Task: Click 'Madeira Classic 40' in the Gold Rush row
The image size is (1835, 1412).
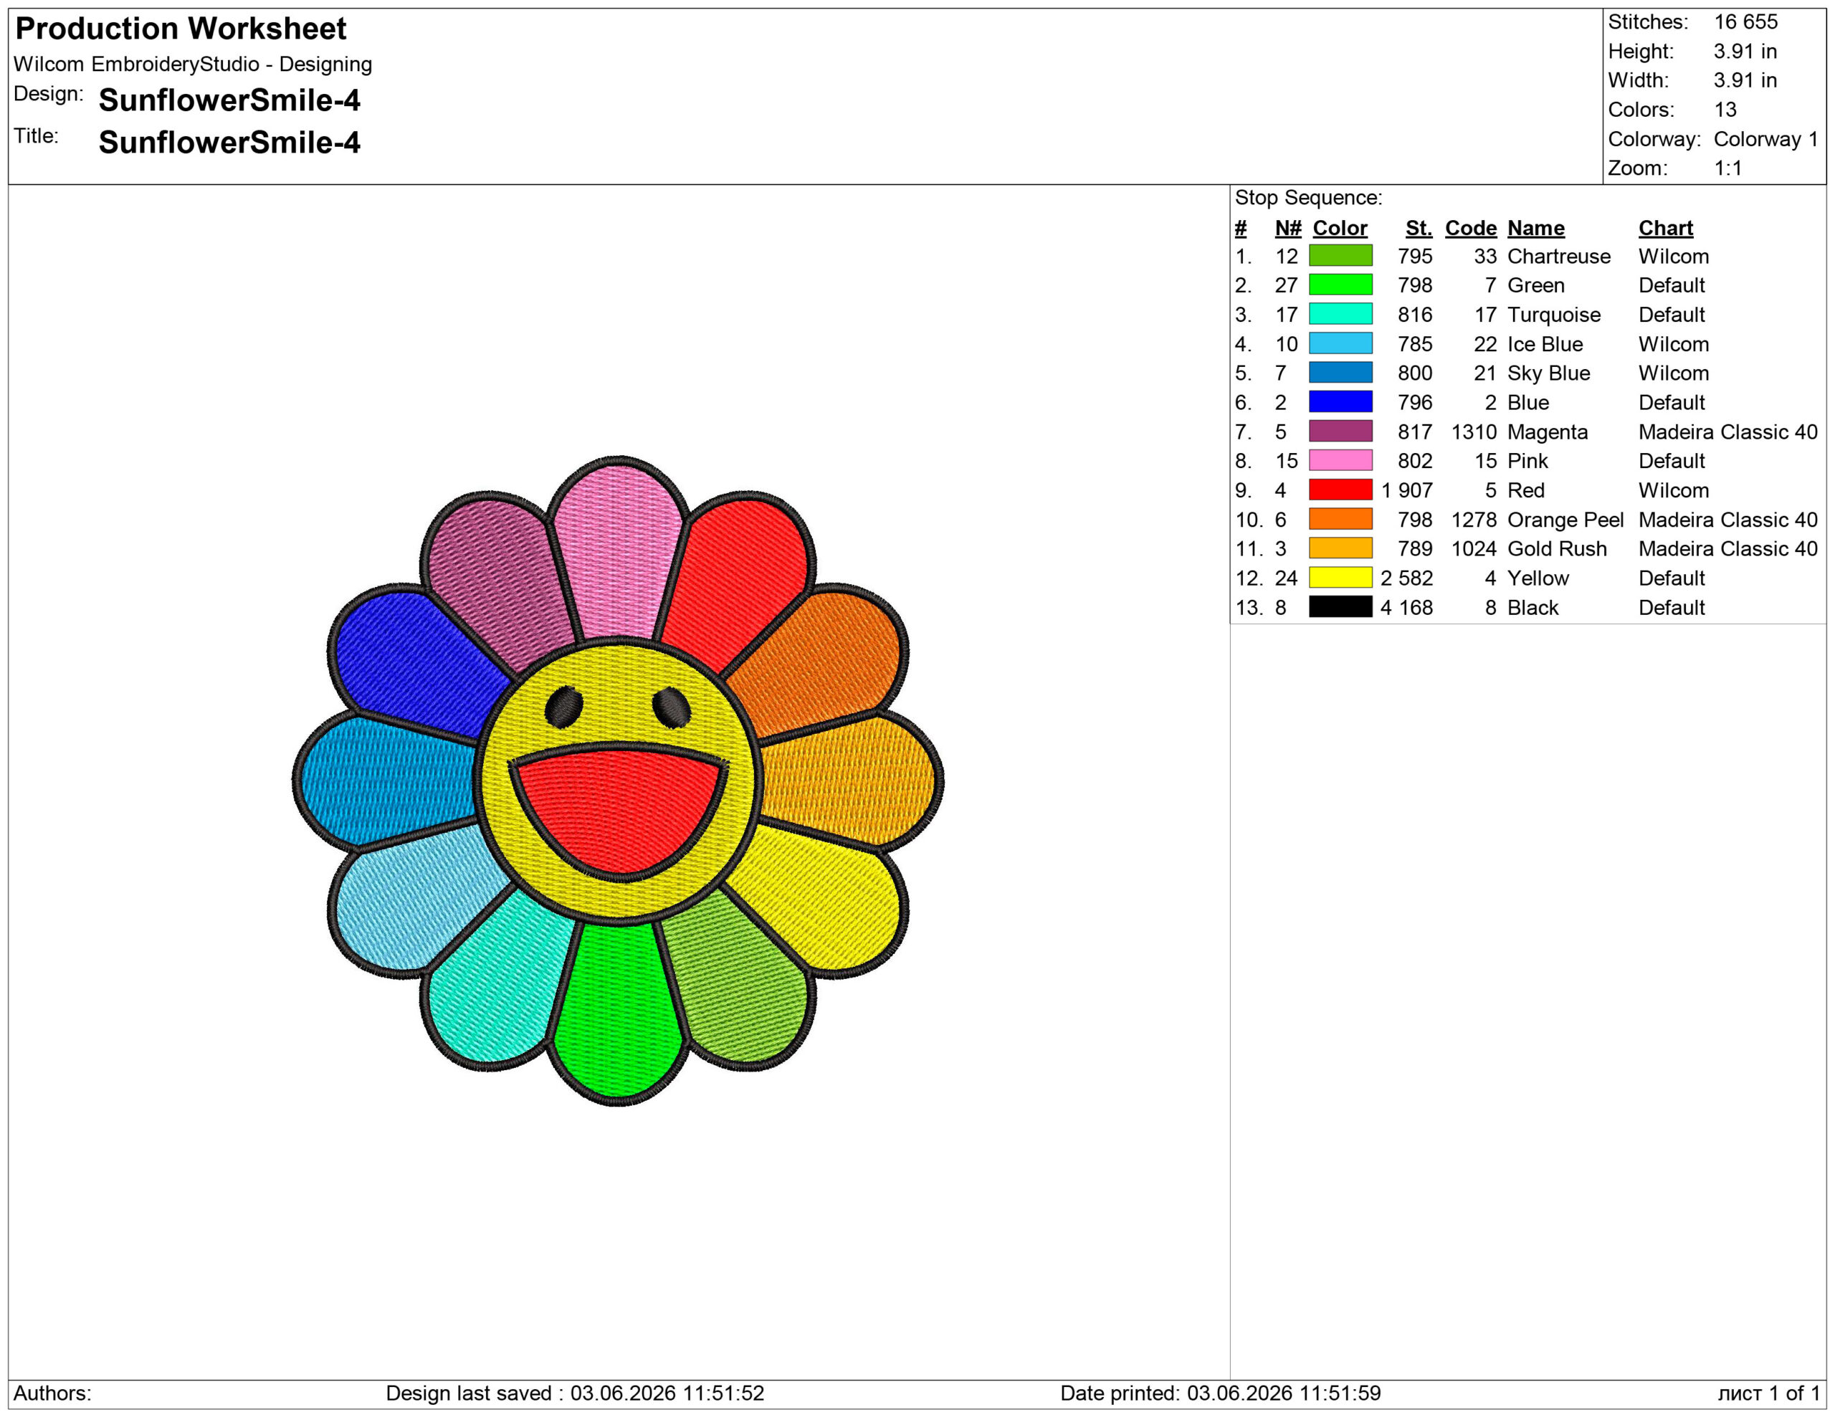Action: pyautogui.click(x=1727, y=548)
